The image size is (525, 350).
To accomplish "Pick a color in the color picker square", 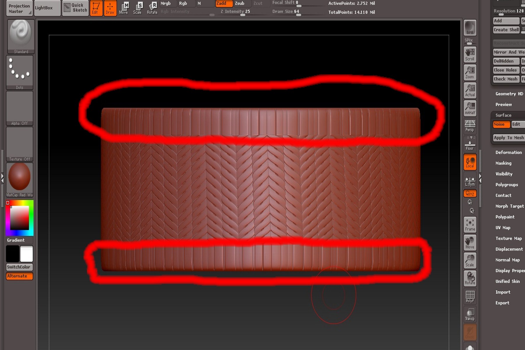I will point(20,218).
